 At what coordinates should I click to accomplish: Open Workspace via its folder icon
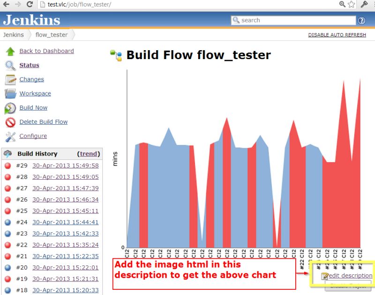click(8, 94)
